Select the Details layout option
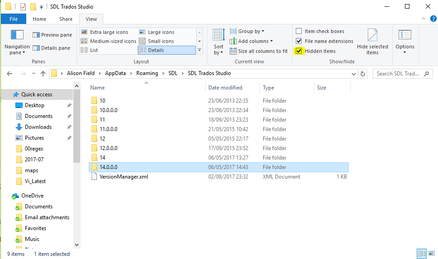438x259 pixels. pos(167,50)
